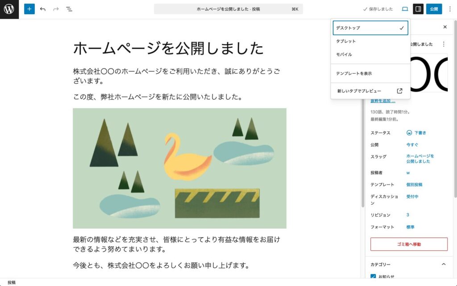The image size is (457, 286).
Task: Click the preview monitor icon
Action: coord(404,9)
